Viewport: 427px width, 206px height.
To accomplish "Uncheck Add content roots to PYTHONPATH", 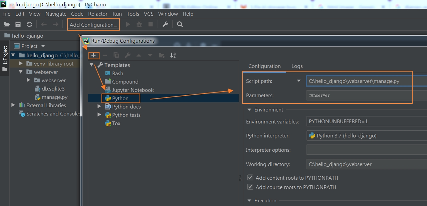I will click(250, 177).
